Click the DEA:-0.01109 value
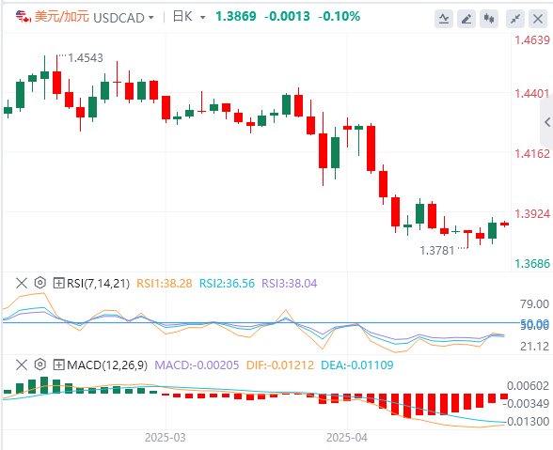This screenshot has width=553, height=450. tap(357, 365)
